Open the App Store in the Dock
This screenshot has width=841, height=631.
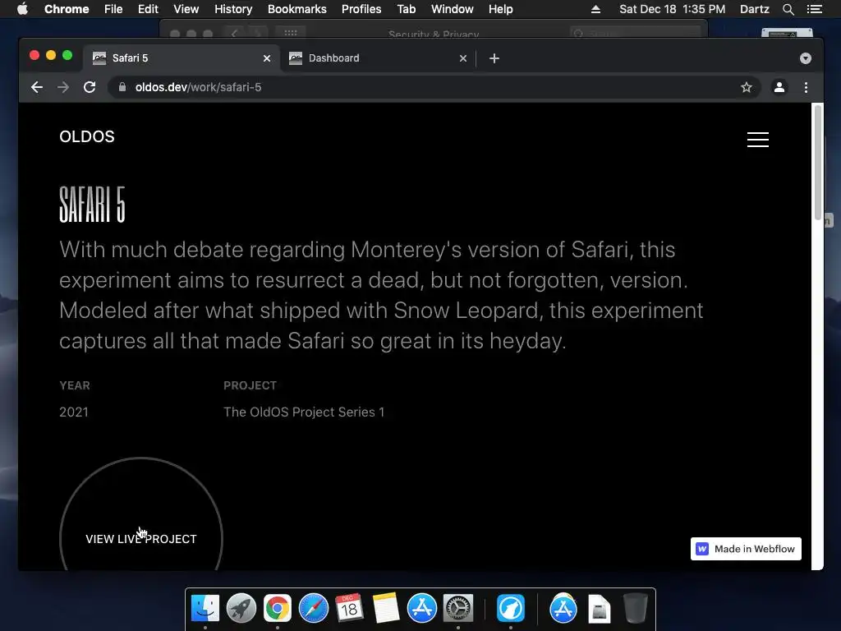coord(421,608)
